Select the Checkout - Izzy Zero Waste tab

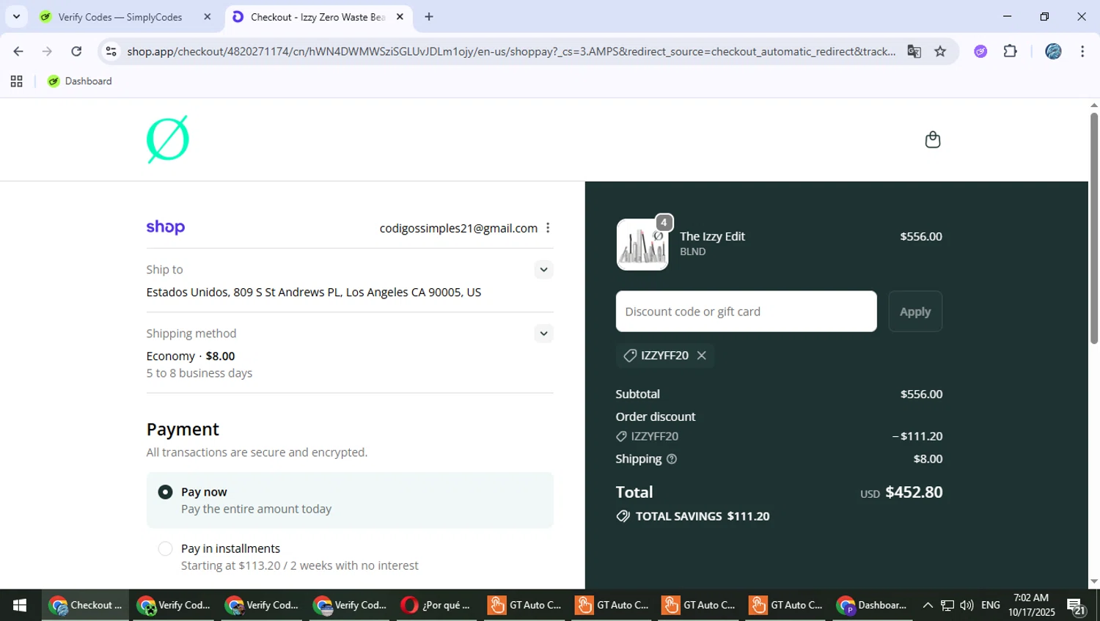[318, 17]
